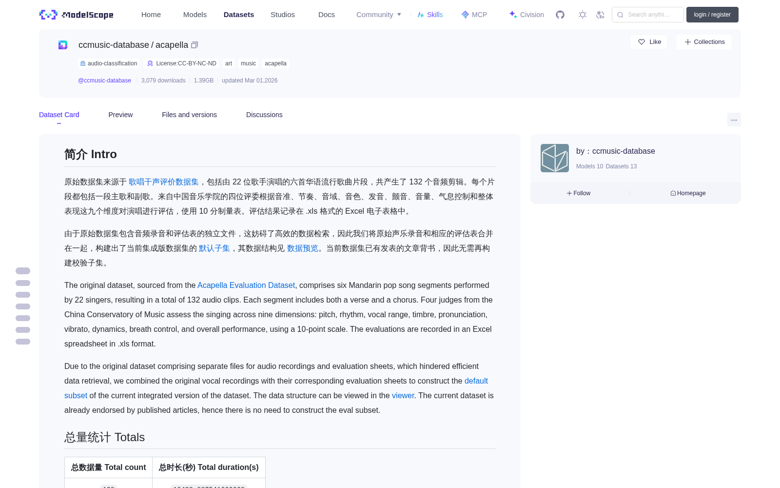Select the acapella tag
This screenshot has width=780, height=488.
point(275,63)
